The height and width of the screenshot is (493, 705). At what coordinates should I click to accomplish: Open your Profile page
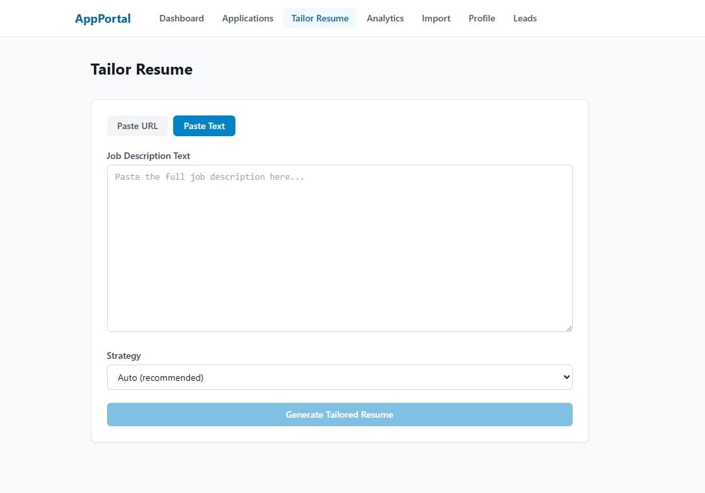pyautogui.click(x=481, y=18)
